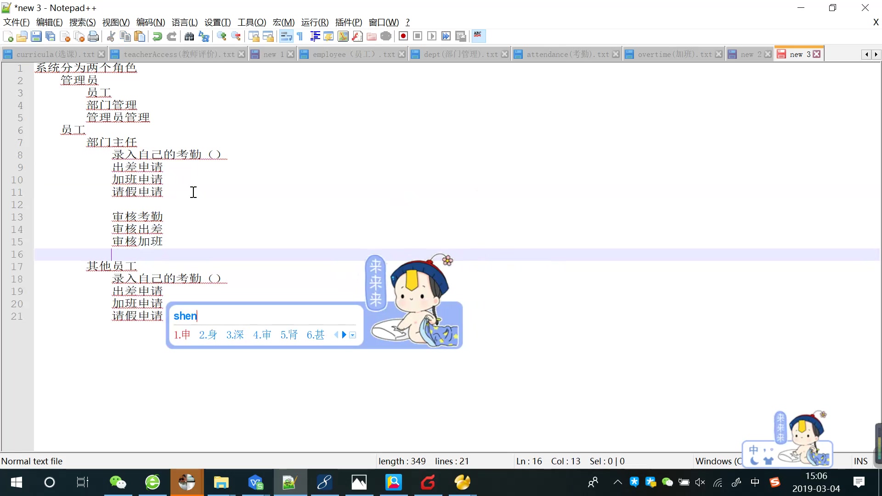The width and height of the screenshot is (882, 496).
Task: Toggle indent guide display
Action: (x=315, y=36)
